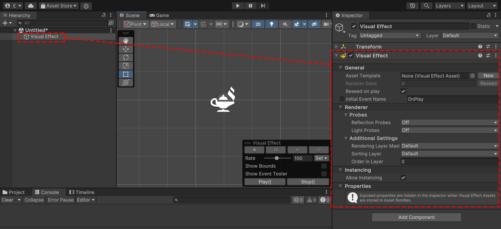Disable Allow Instancing checkbox

click(x=403, y=178)
